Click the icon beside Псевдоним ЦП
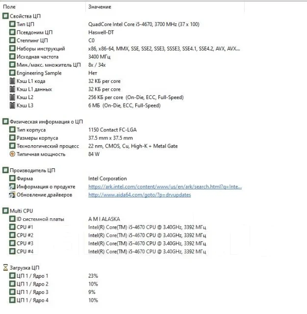 [x=12, y=32]
